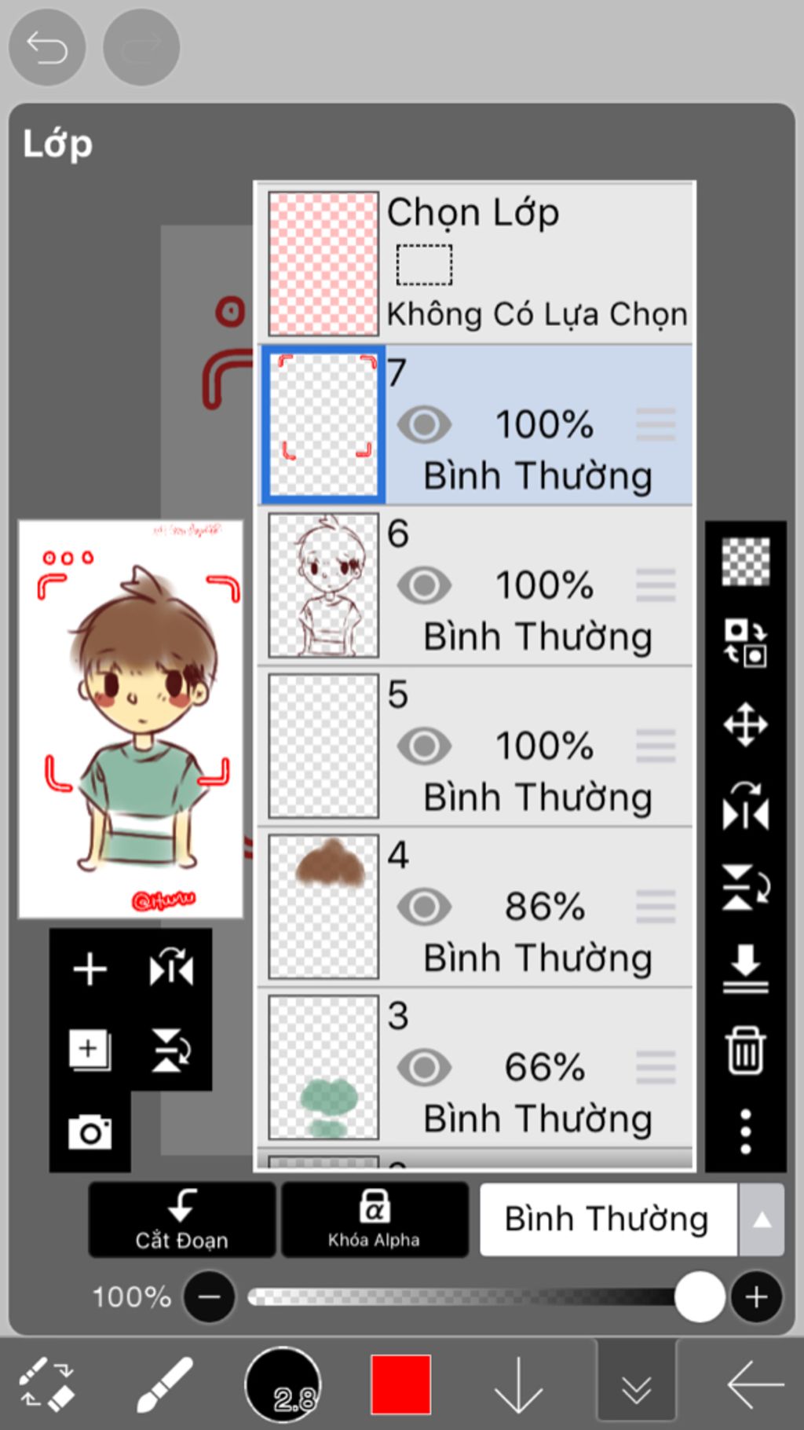Click the Cắt Đoạn clipping button
804x1430 pixels.
coord(182,1219)
